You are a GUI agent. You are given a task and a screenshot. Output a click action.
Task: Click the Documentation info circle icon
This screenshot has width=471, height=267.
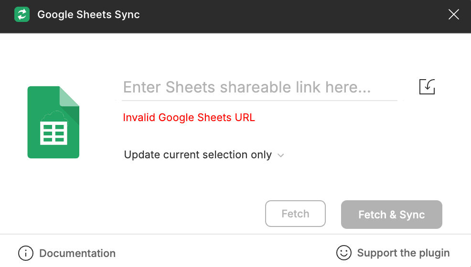pos(25,253)
